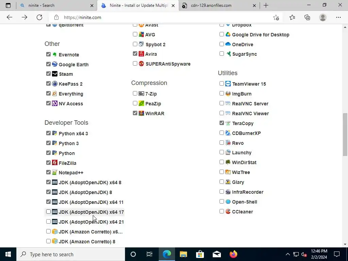The image size is (348, 261).
Task: Click the TeraCopy icon
Action: 228,123
